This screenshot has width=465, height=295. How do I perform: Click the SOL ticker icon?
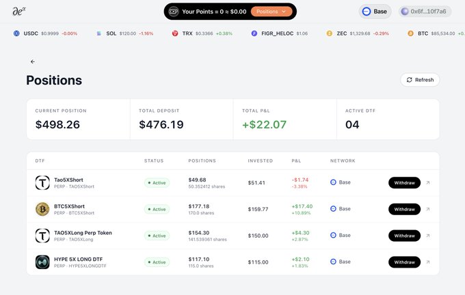[98, 33]
